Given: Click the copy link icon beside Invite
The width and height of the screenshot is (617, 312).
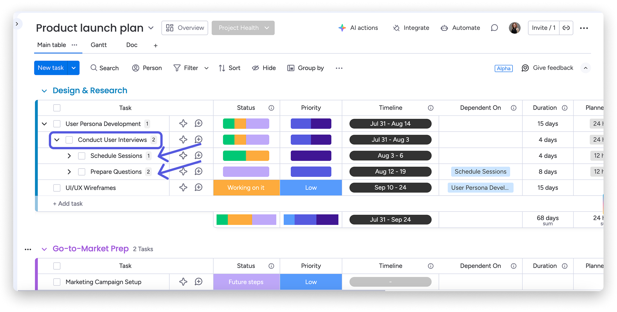Looking at the screenshot, I should (566, 28).
